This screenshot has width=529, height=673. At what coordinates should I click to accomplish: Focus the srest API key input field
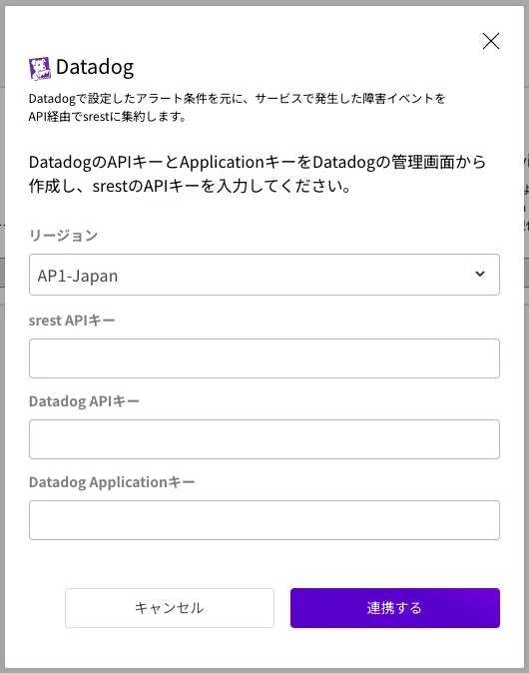point(264,358)
